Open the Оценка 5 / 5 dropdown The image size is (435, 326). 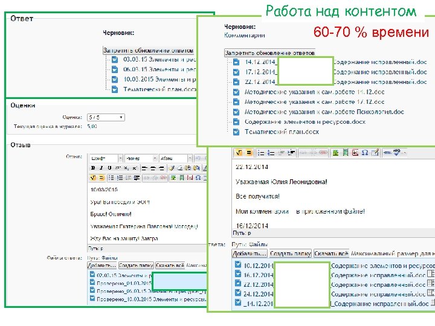[x=106, y=117]
